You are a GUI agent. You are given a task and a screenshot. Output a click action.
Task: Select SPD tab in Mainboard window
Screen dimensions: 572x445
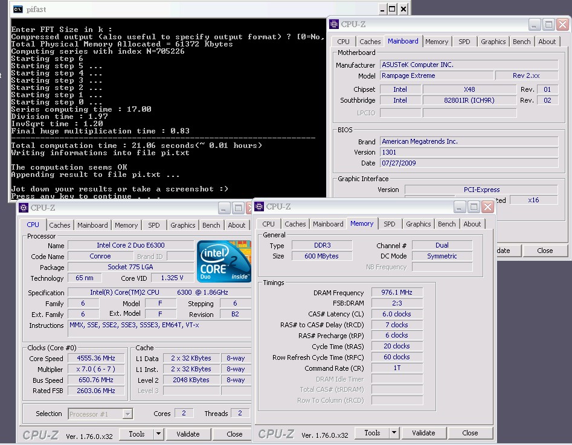(x=464, y=42)
